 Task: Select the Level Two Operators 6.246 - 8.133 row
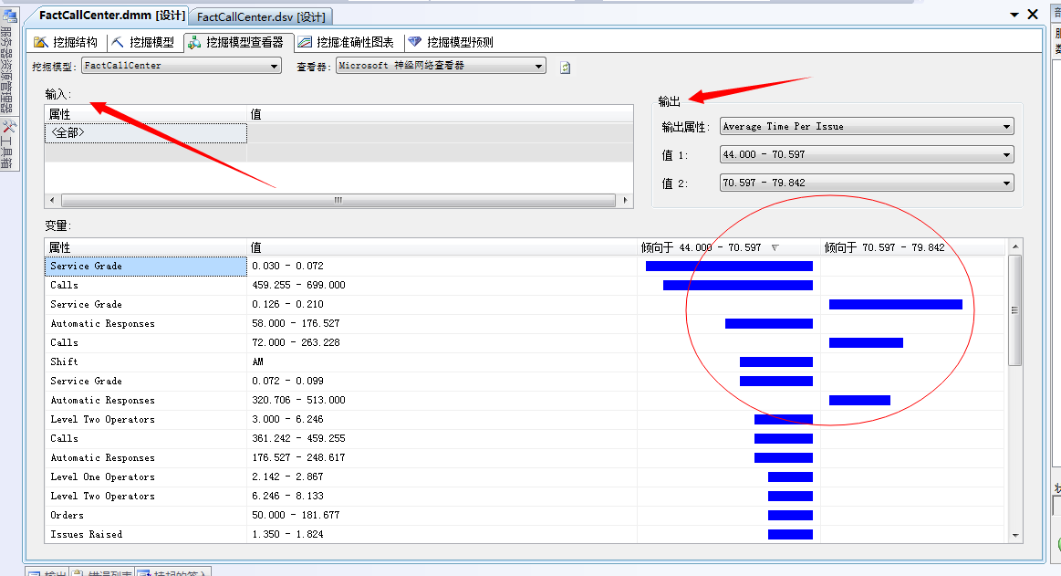525,497
